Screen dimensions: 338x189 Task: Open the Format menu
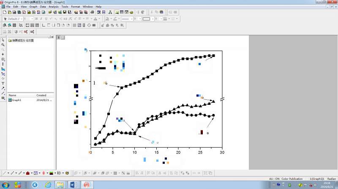[x=76, y=7]
